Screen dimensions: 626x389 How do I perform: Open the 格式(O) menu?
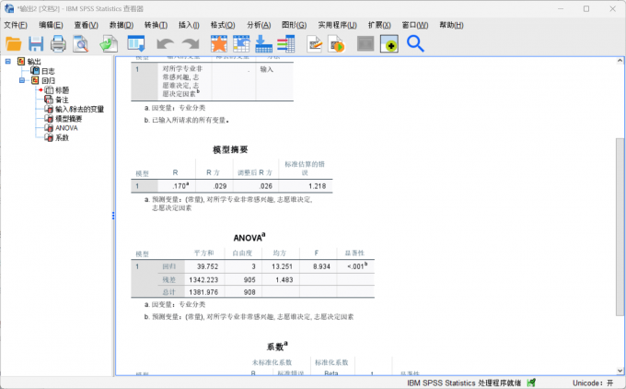(223, 25)
